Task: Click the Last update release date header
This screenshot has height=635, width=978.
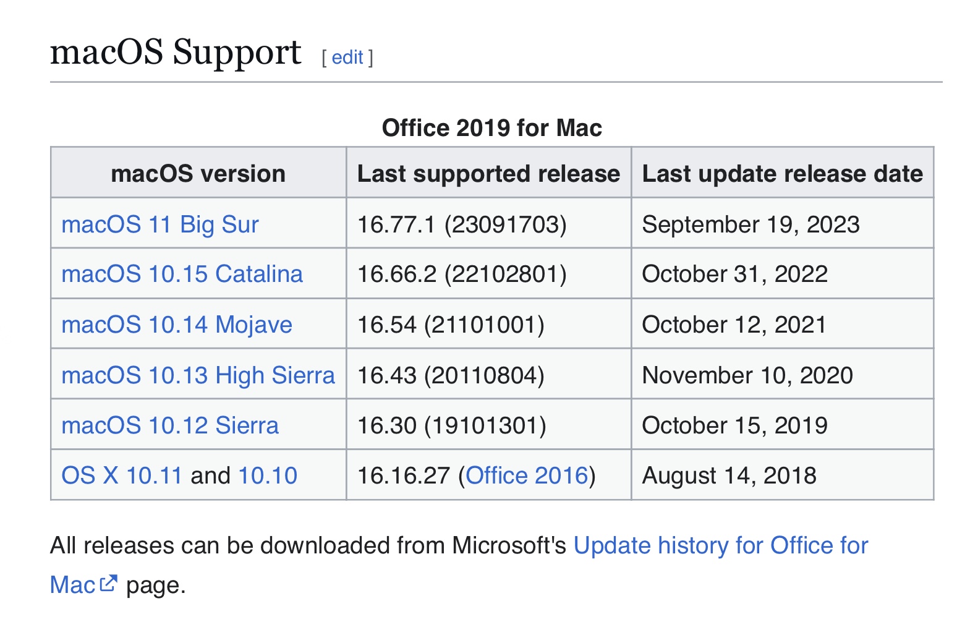Action: (x=782, y=173)
